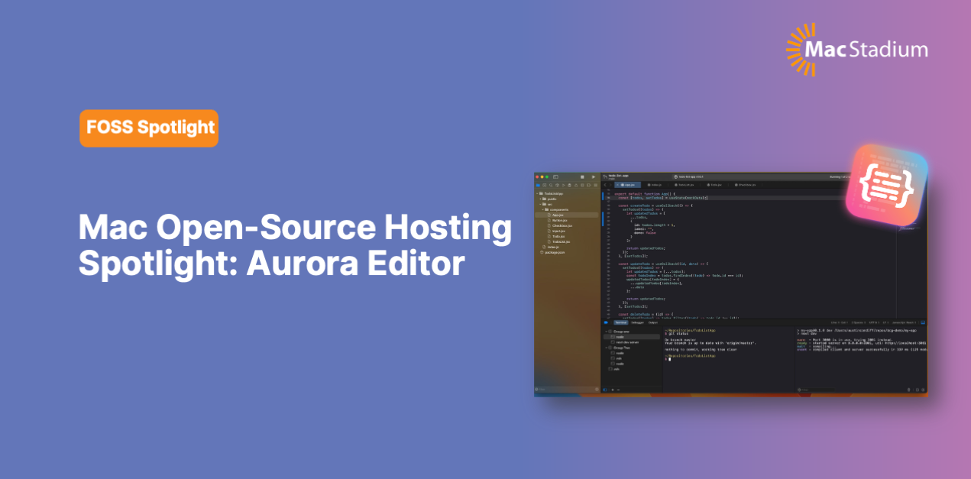Screen dimensions: 971x479
Task: Open source control navigator icon
Action: 544,185
